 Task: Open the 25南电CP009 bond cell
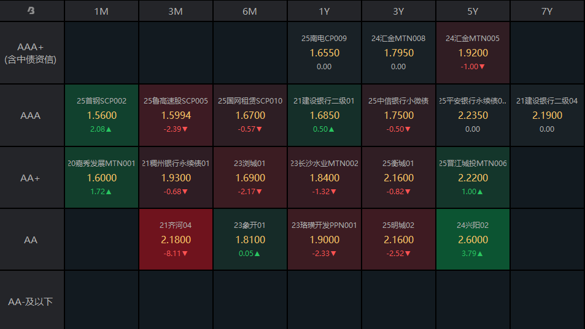tap(324, 53)
